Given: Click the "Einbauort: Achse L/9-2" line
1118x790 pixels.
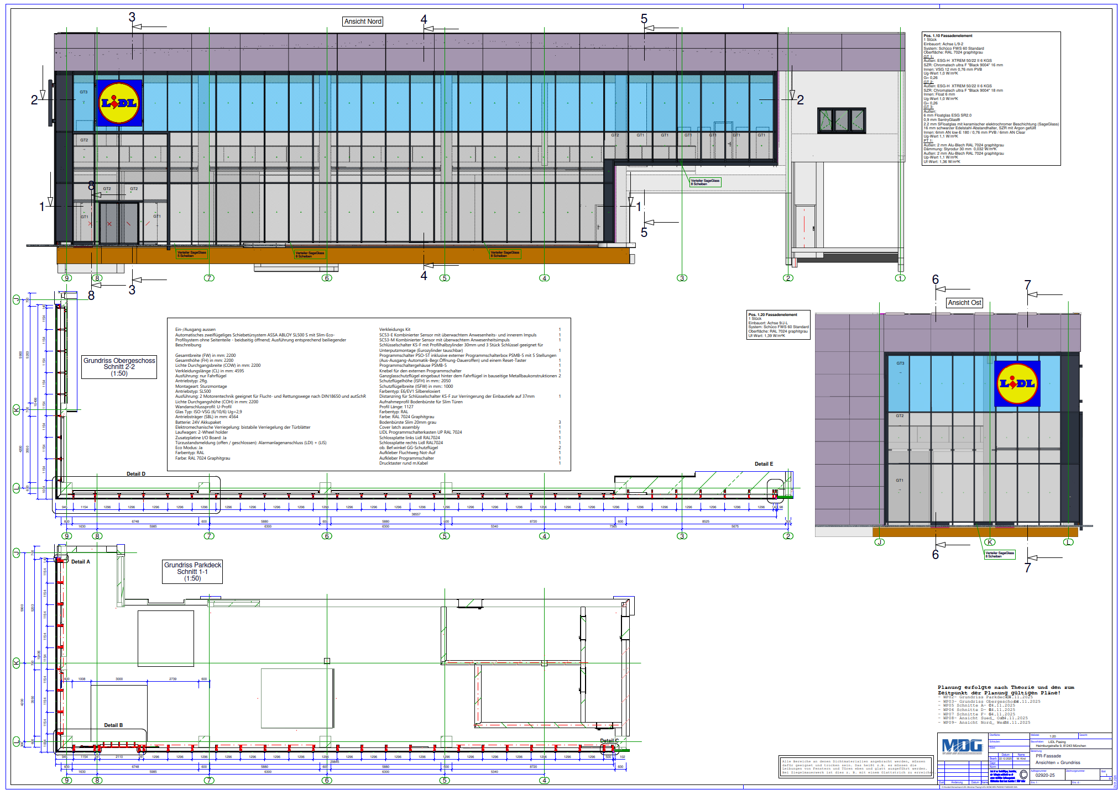Looking at the screenshot, I should (943, 44).
